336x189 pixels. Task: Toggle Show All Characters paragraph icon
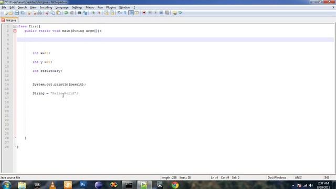125,13
